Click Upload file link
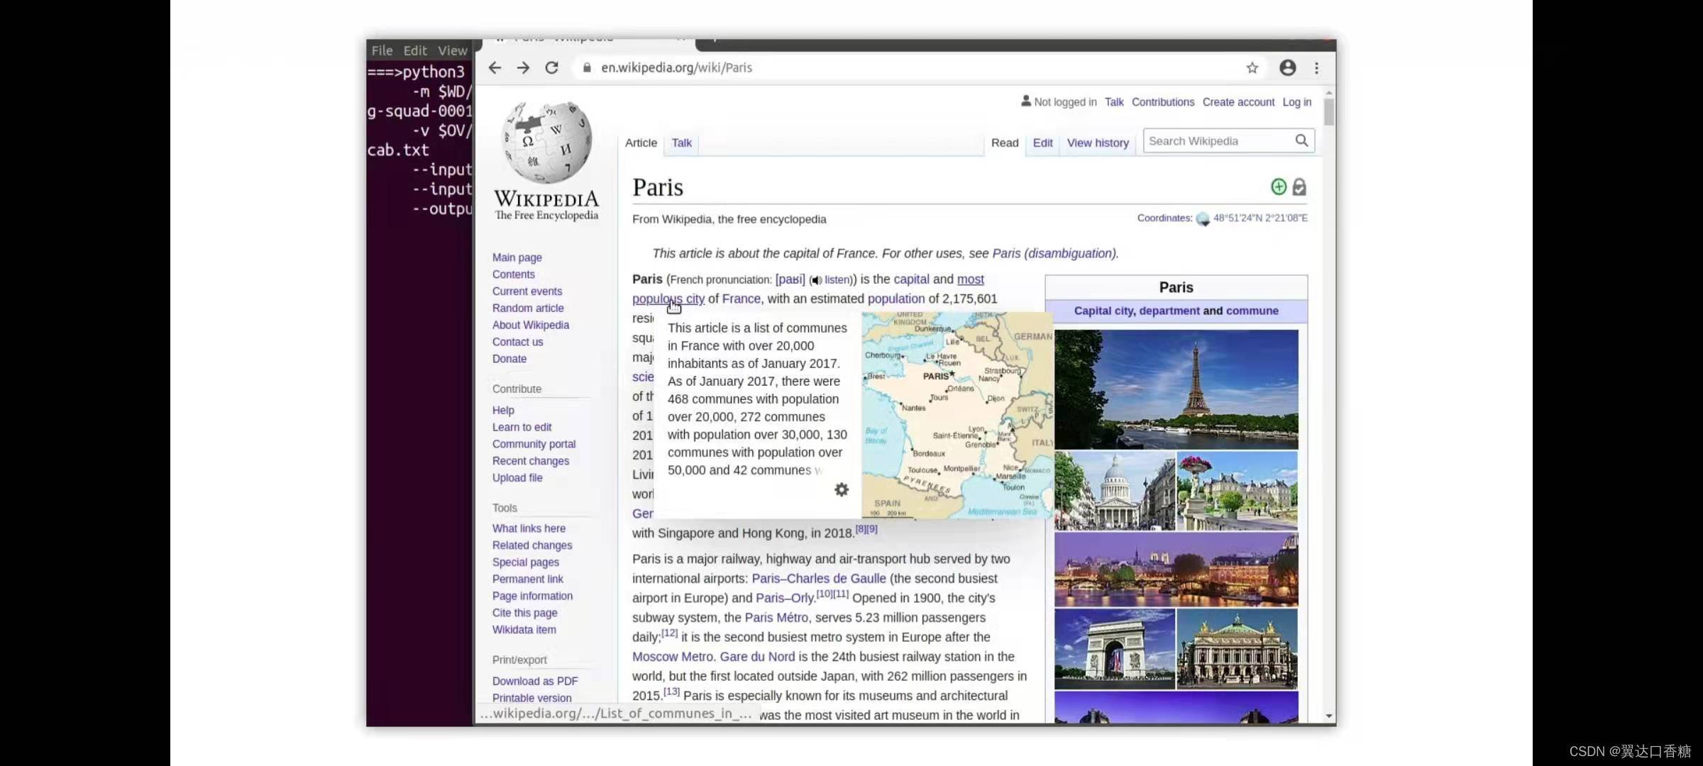 517,478
